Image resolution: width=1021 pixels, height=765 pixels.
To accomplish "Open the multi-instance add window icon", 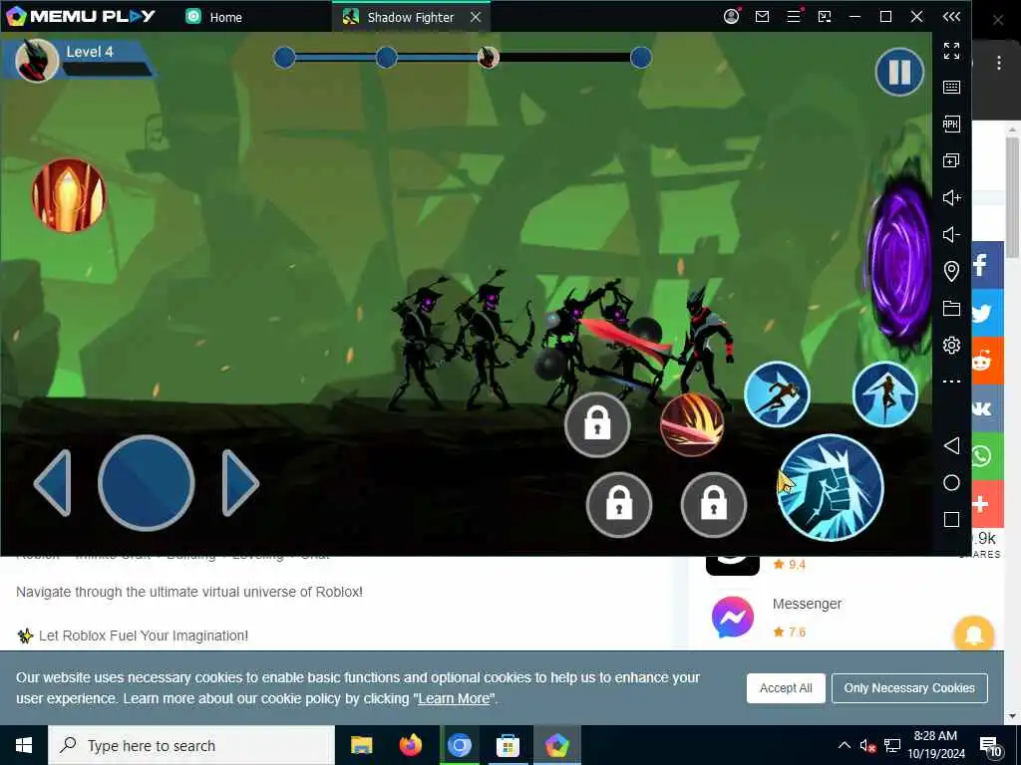I will [x=951, y=160].
